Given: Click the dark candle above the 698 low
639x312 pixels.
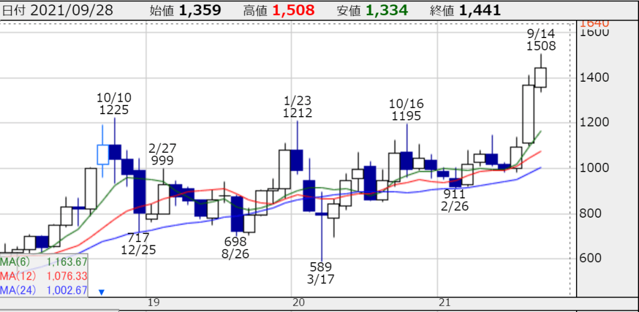Looking at the screenshot, I should (237, 213).
